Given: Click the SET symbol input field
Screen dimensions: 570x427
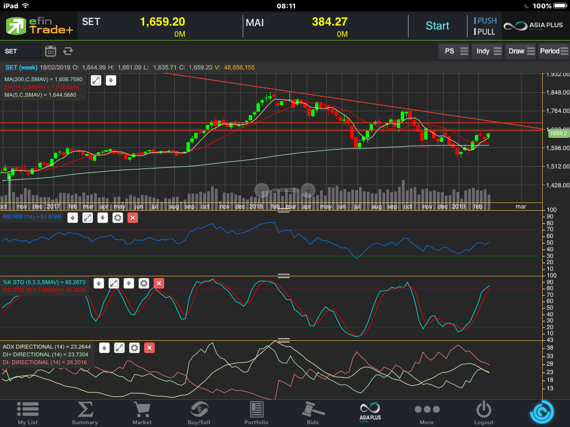Looking at the screenshot, I should coord(21,51).
